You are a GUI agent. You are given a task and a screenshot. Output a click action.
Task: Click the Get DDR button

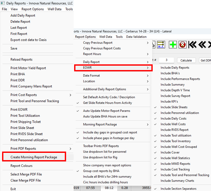[x=205, y=60]
